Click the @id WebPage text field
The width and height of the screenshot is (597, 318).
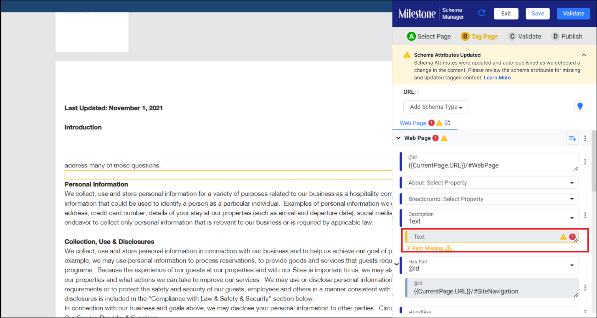(x=489, y=162)
